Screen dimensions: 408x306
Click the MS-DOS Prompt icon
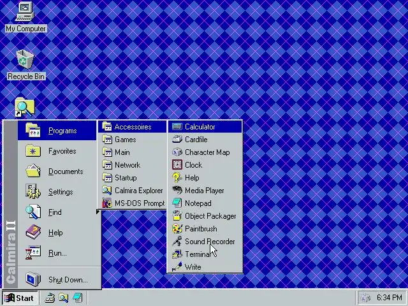(x=107, y=203)
